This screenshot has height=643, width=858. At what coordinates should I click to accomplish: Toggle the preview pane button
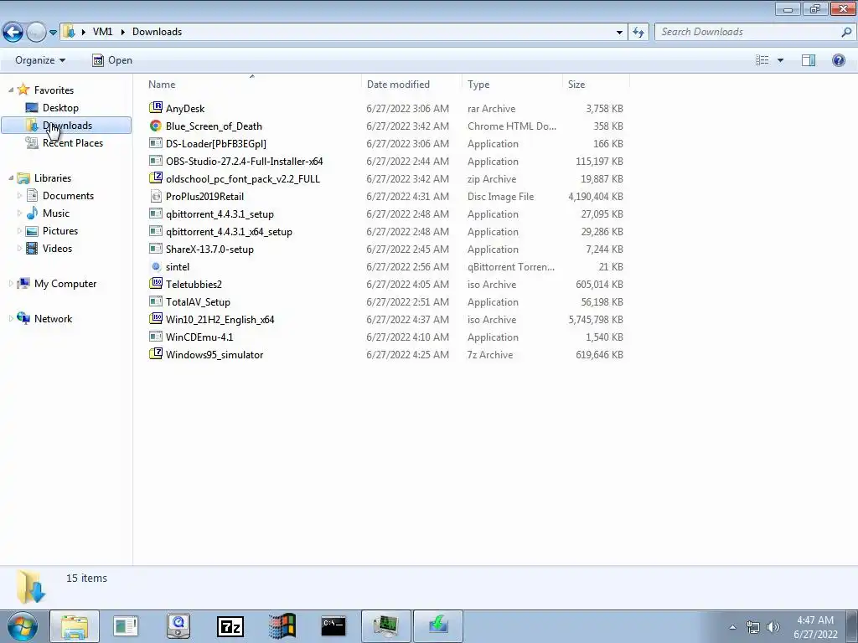click(x=809, y=60)
